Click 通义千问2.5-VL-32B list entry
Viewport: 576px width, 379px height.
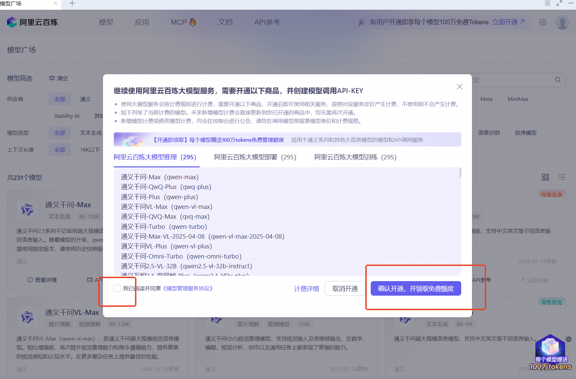tap(187, 266)
